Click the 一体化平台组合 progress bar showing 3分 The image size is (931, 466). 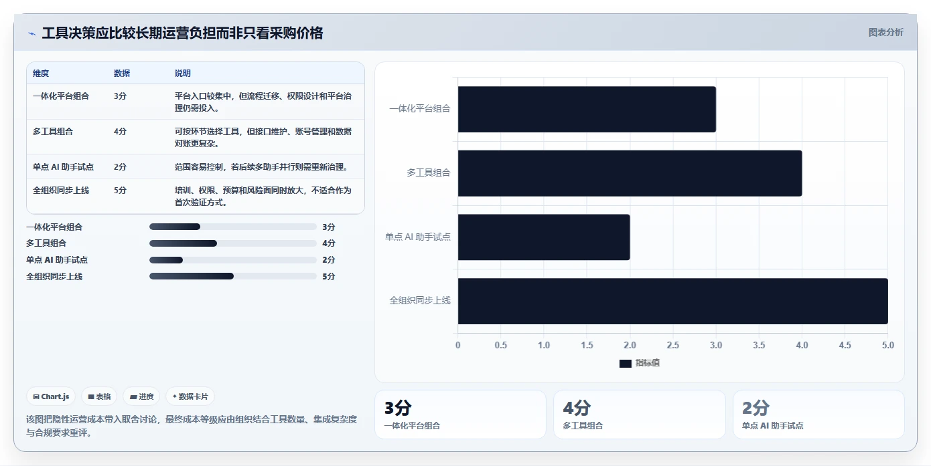click(x=233, y=227)
